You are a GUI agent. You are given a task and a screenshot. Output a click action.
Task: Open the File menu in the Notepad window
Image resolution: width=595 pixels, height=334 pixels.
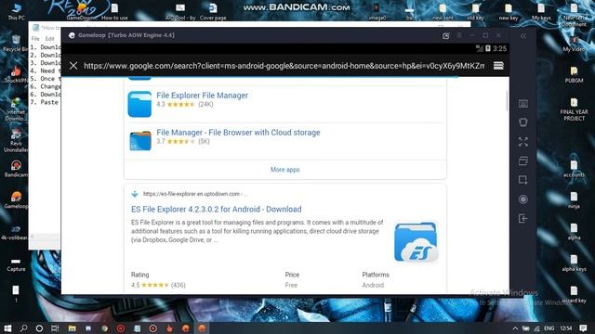point(35,39)
